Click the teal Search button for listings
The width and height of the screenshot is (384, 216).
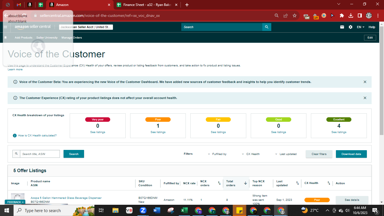pos(74,154)
